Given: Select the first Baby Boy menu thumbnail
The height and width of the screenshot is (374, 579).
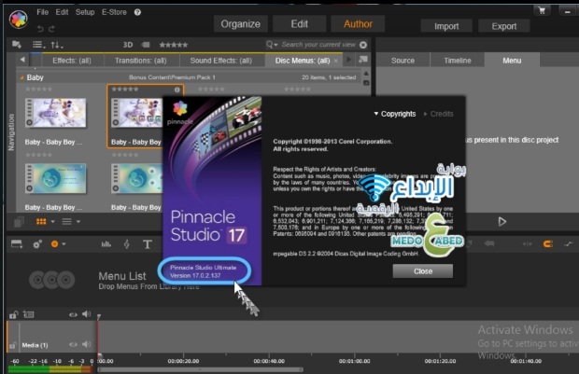Looking at the screenshot, I should pos(56,113).
